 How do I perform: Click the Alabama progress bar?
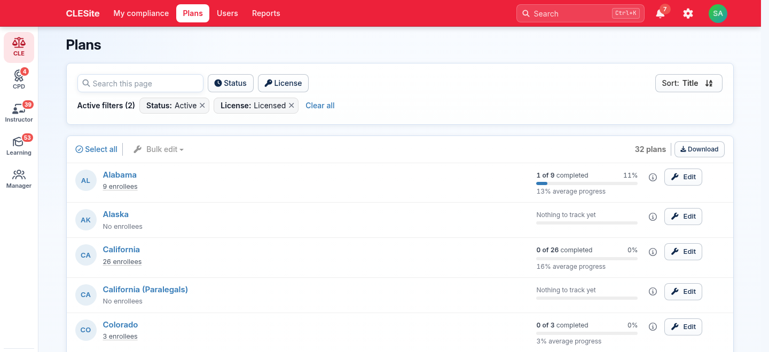tap(587, 183)
